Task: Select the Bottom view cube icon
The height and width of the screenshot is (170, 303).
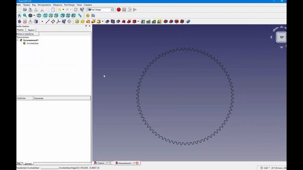Action: click(68, 16)
